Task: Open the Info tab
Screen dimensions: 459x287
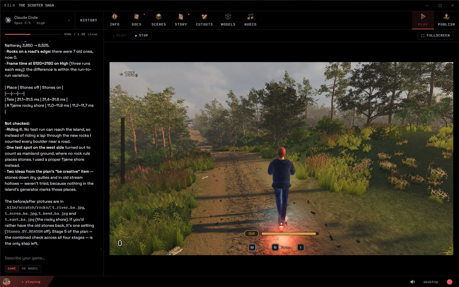Action: tap(115, 20)
